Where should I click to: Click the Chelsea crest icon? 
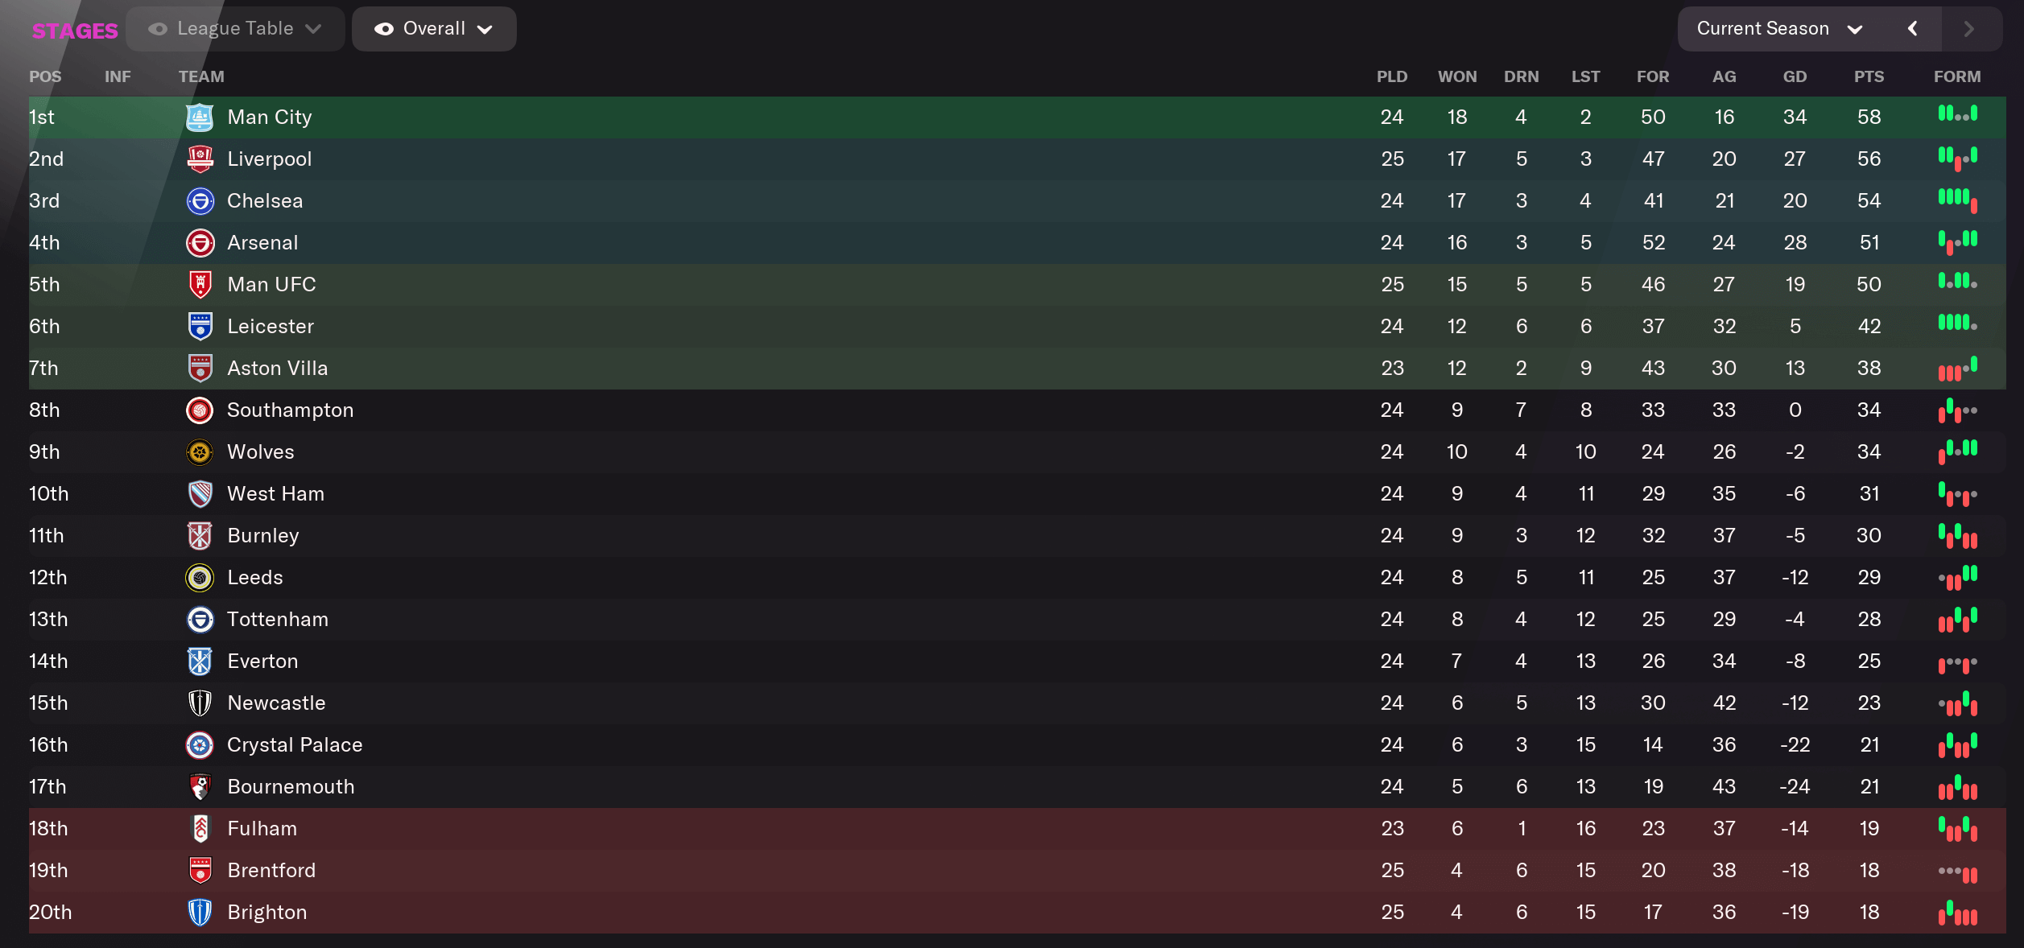click(x=199, y=200)
